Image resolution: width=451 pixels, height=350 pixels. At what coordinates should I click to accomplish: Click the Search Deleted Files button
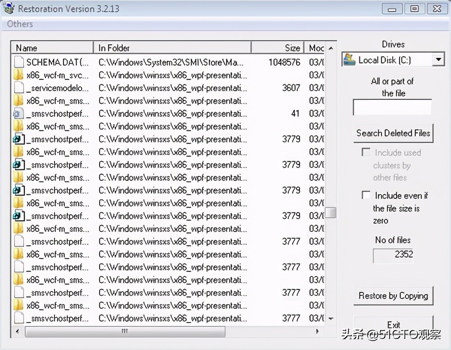pos(393,133)
